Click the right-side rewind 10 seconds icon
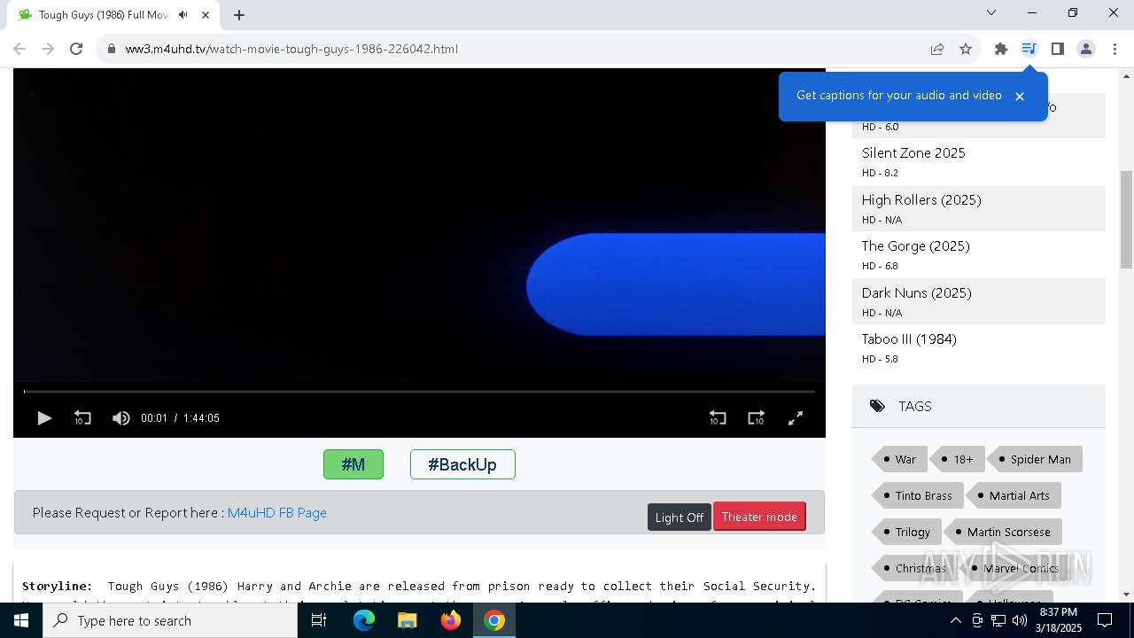 [718, 418]
